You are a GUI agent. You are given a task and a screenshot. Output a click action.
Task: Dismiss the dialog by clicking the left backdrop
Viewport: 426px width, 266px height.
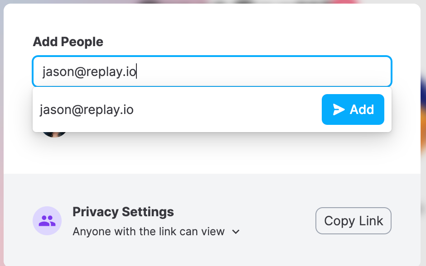pos(2,136)
